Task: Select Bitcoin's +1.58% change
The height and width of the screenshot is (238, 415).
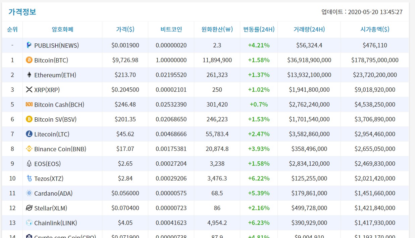Action: click(x=259, y=60)
